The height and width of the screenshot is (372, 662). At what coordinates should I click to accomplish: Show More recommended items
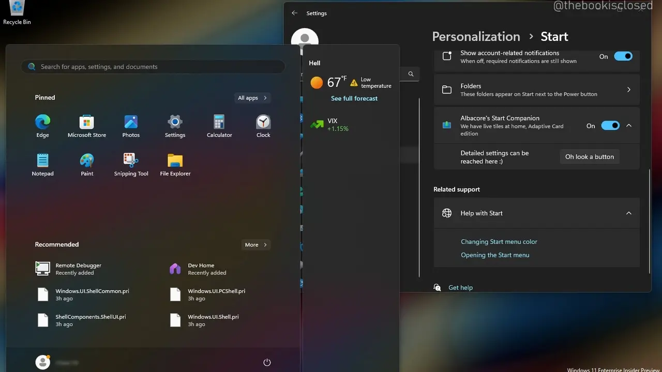[x=256, y=245]
